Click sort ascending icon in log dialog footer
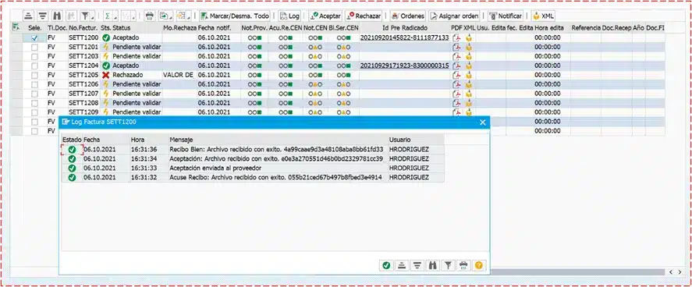The height and width of the screenshot is (287, 692). click(x=401, y=265)
